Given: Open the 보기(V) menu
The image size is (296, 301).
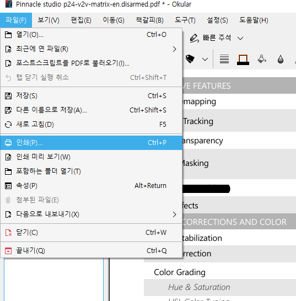Looking at the screenshot, I should click(x=49, y=20).
